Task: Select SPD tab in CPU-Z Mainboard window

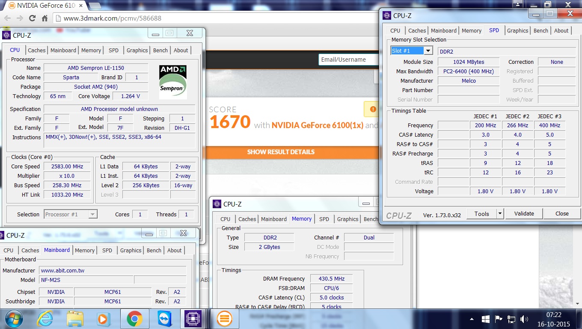Action: (x=107, y=250)
